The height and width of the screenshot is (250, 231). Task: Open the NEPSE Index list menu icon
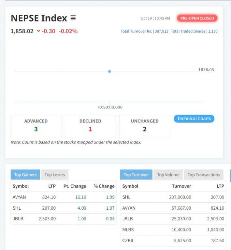click(x=73, y=18)
